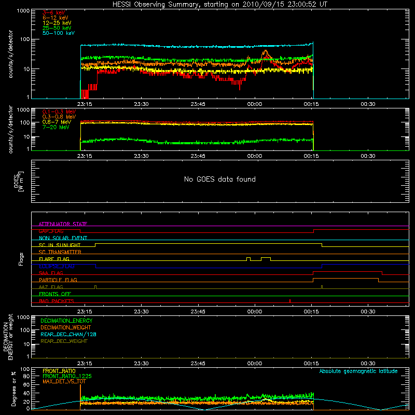Click the raised SAA_FLAG segment
Viewport: 415px width, 415px height.
click(348, 271)
